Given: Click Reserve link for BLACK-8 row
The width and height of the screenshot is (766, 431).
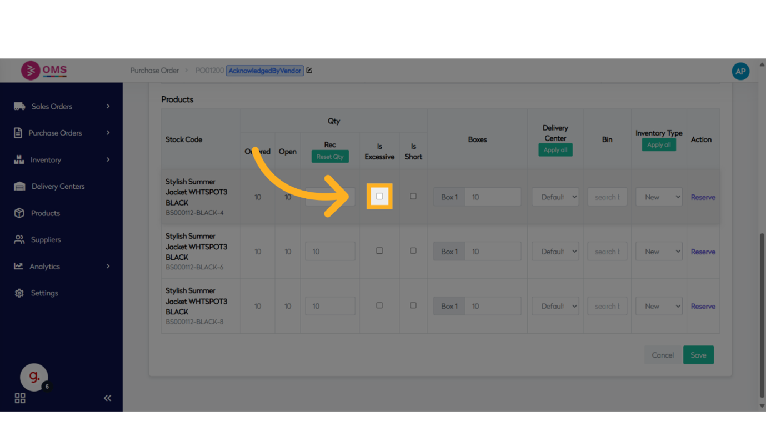Looking at the screenshot, I should pyautogui.click(x=703, y=307).
